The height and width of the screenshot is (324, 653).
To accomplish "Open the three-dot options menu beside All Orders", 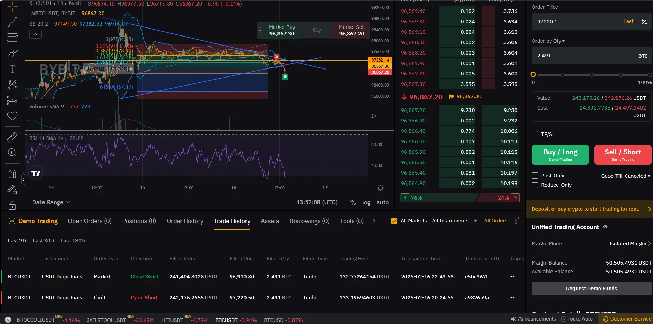I will (516, 221).
